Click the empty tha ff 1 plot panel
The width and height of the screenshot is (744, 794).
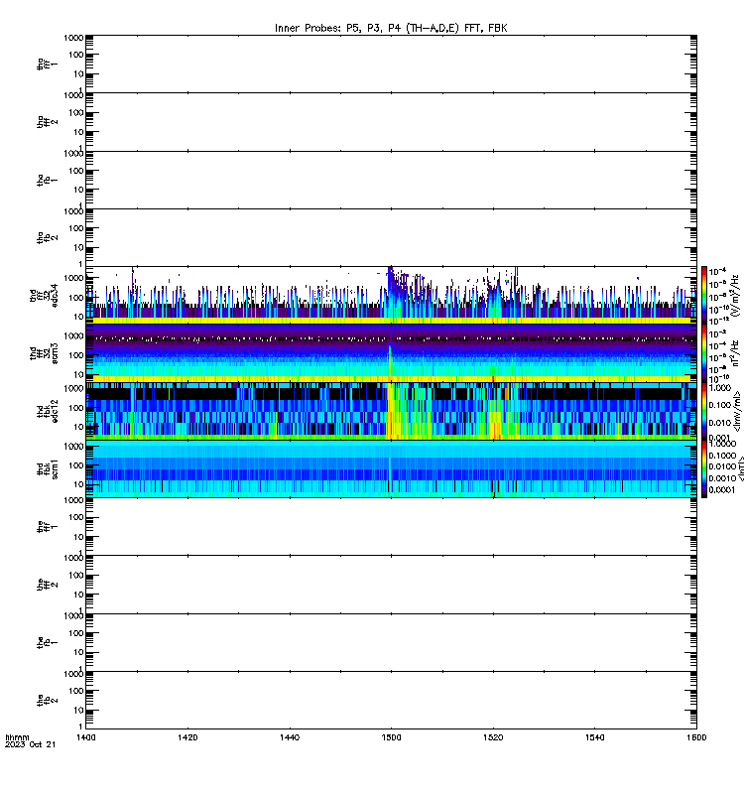click(x=391, y=64)
